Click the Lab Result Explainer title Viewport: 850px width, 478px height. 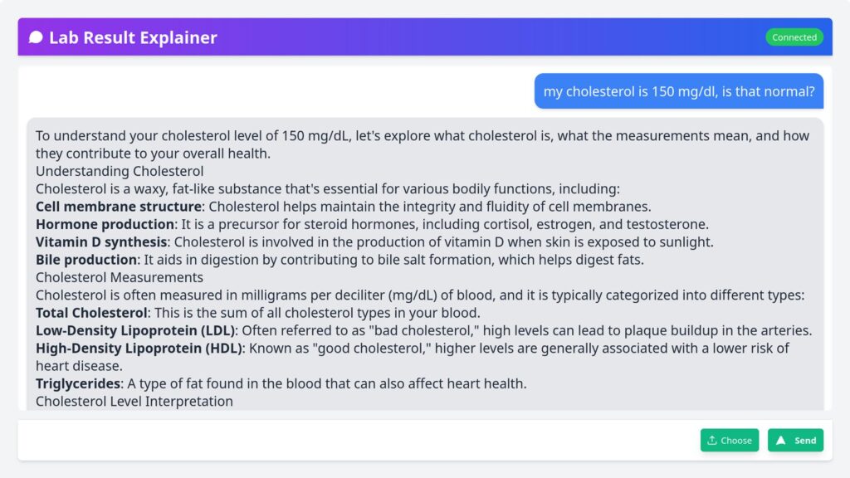133,37
